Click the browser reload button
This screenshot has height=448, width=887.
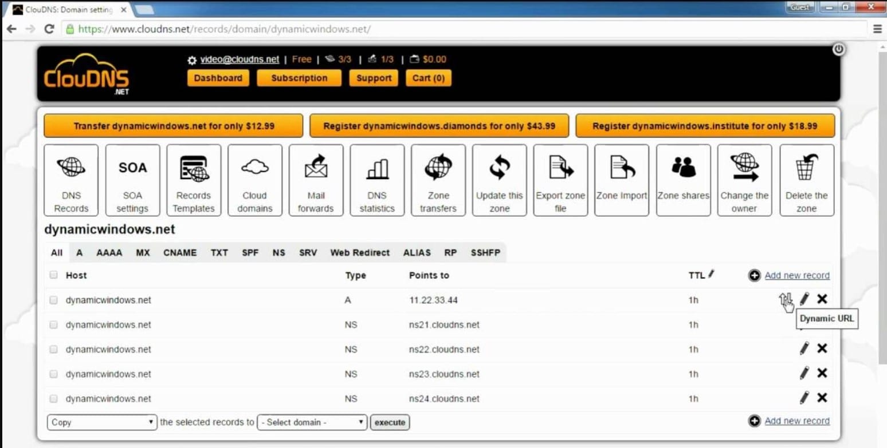(x=49, y=29)
